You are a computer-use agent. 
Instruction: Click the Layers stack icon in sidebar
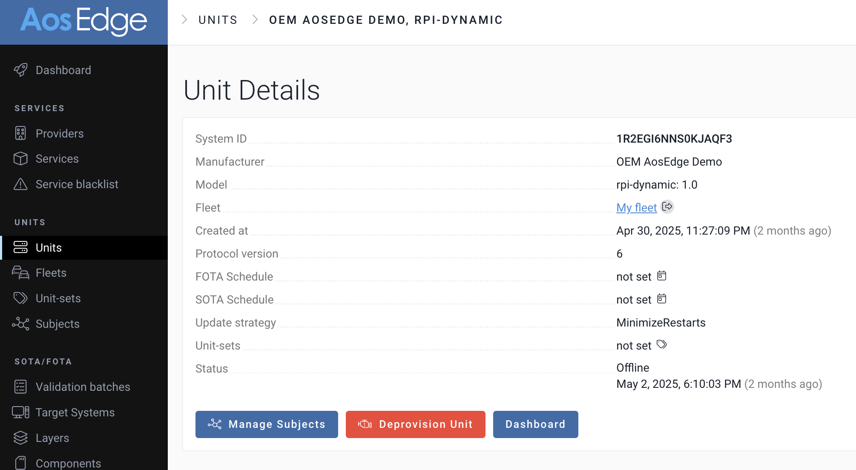[20, 438]
